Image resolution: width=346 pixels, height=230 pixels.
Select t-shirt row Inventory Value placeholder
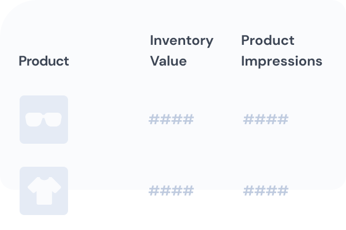[171, 190]
